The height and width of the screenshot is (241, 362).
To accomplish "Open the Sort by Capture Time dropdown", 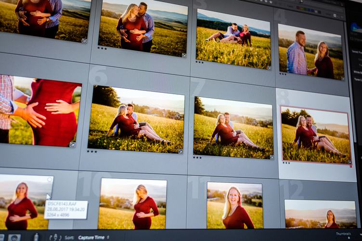I will pos(93,237).
